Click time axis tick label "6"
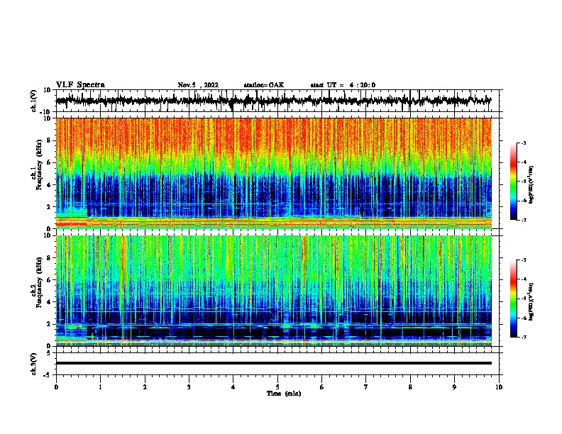This screenshot has width=562, height=434. [322, 387]
